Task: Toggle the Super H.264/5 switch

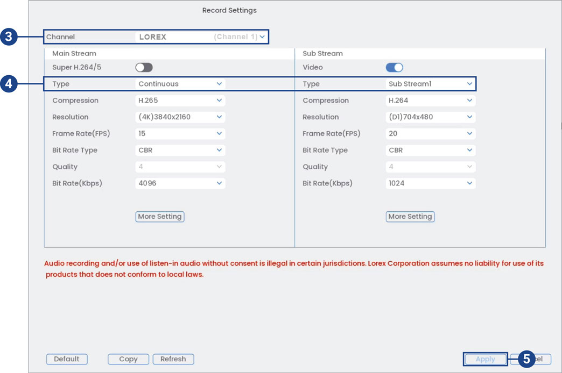Action: pos(144,67)
